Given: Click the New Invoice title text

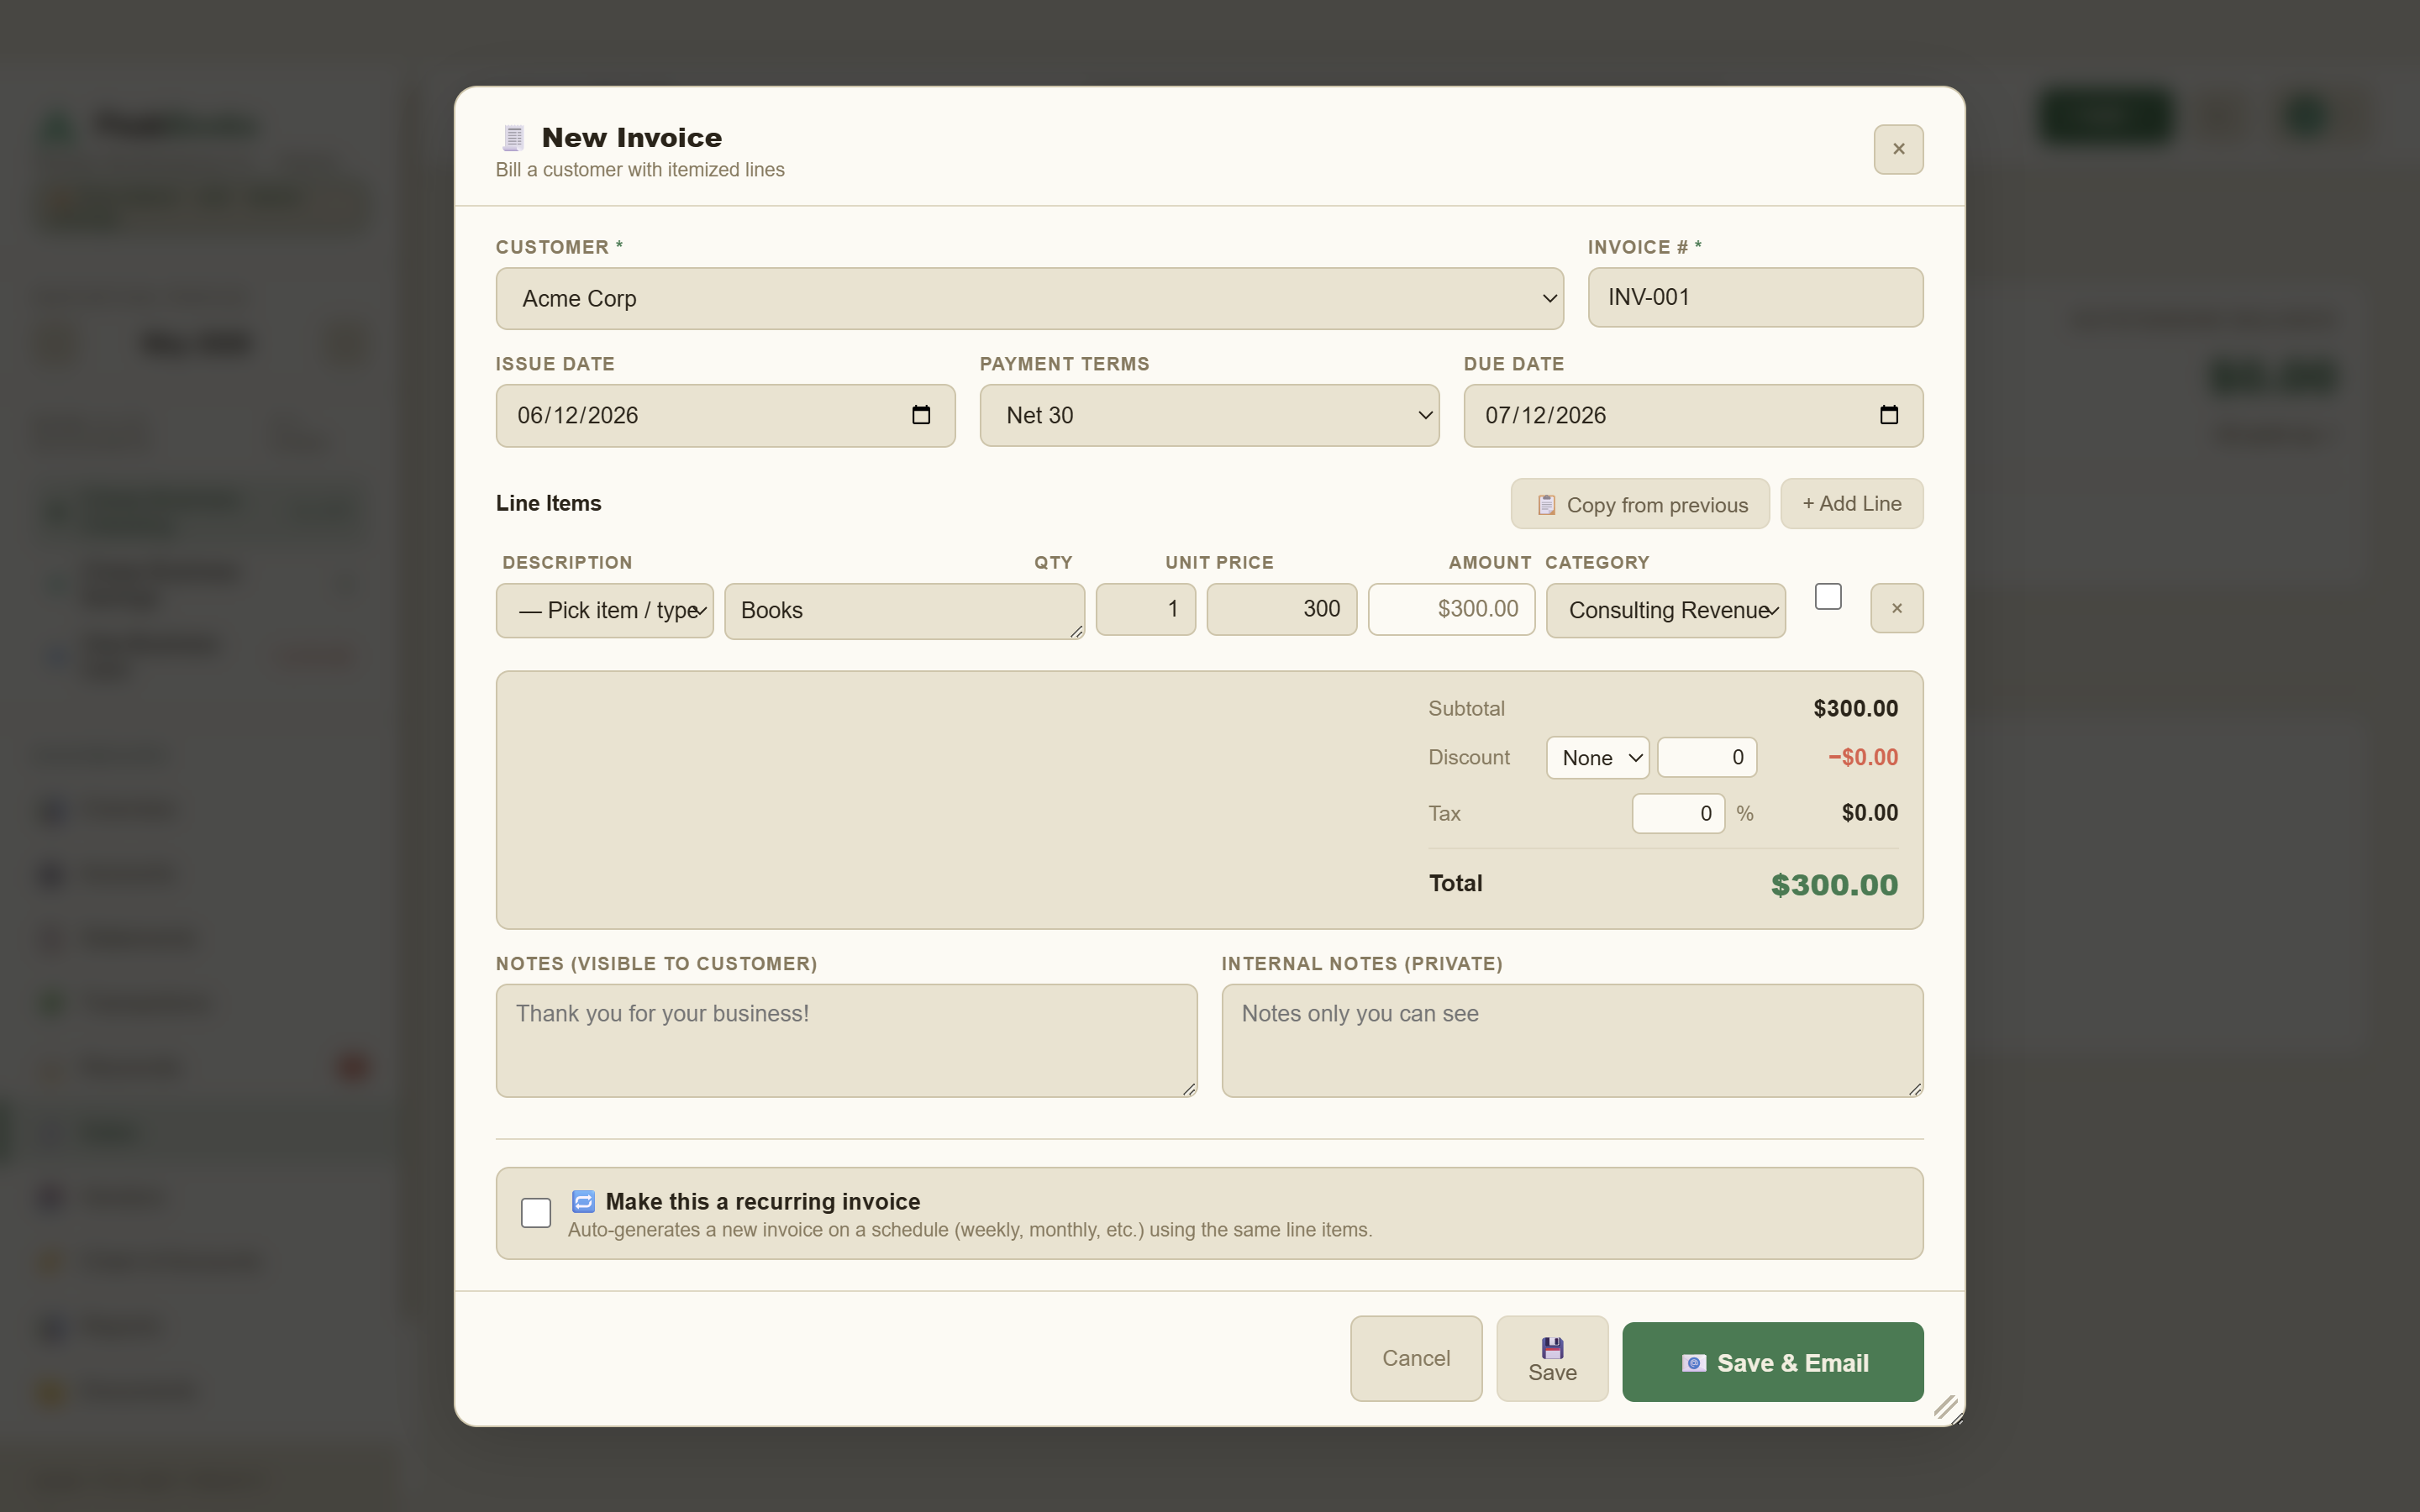Looking at the screenshot, I should point(632,137).
